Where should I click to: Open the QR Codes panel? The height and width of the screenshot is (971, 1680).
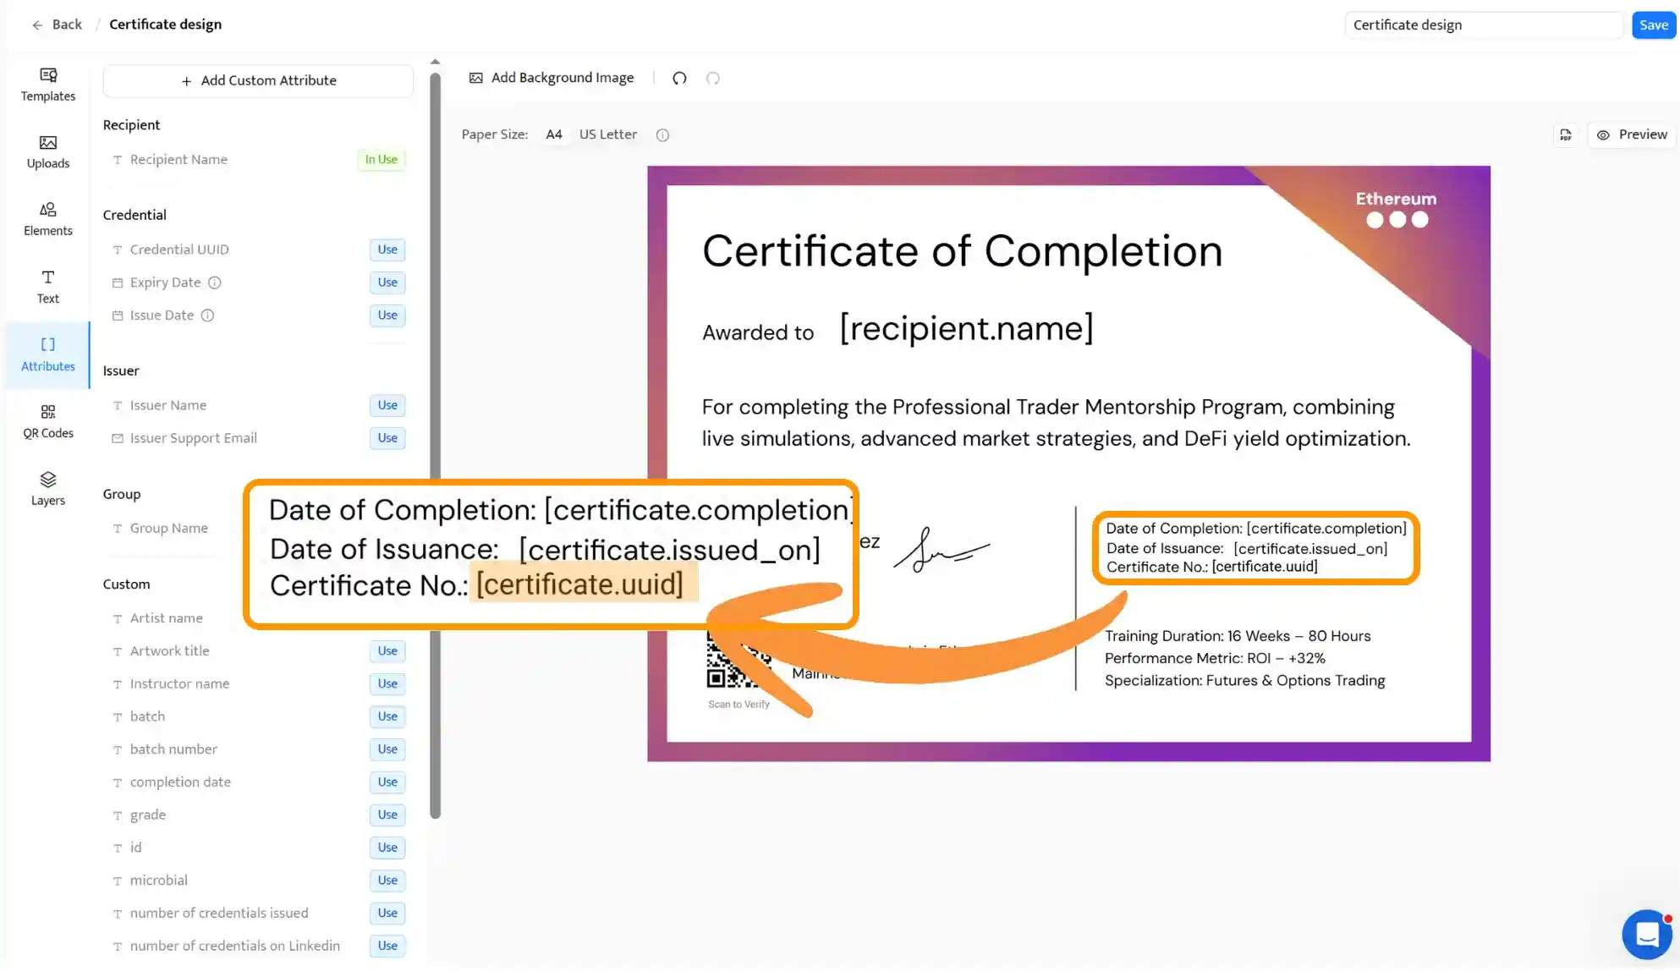[x=47, y=421]
